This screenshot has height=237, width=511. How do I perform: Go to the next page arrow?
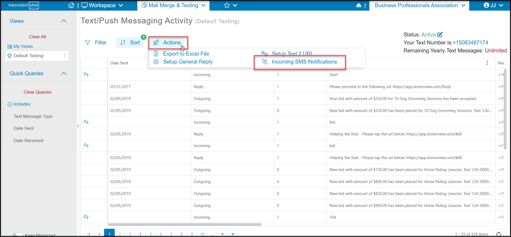[223, 234]
